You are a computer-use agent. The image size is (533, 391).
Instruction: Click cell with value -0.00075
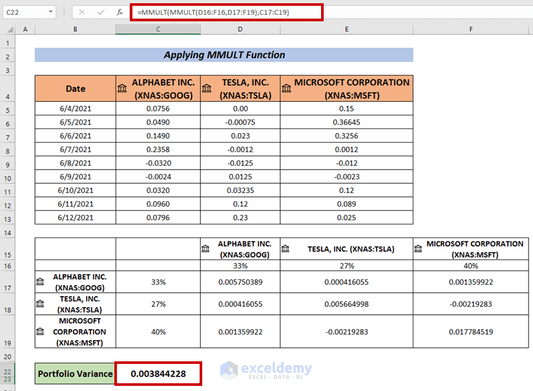click(x=240, y=122)
